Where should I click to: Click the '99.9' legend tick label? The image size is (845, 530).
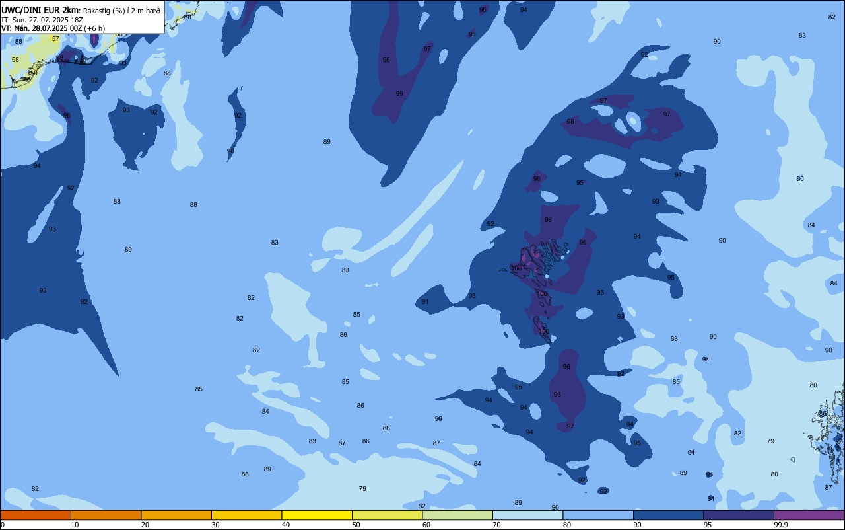782,525
